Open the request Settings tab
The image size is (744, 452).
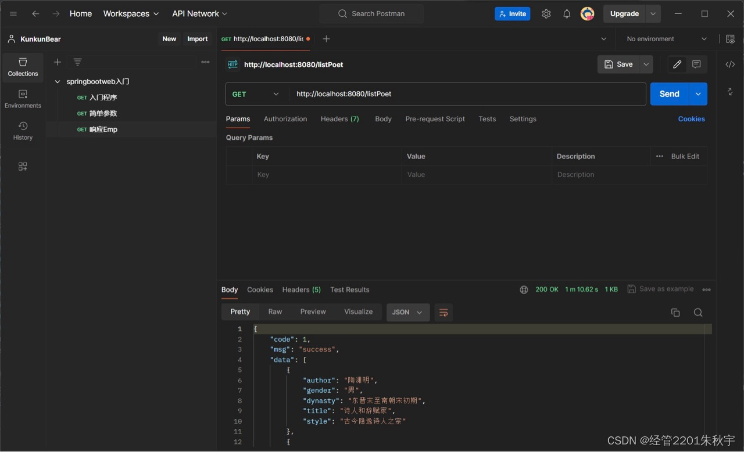coord(523,119)
